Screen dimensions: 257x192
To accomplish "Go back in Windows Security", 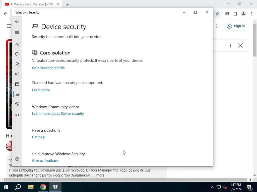I will [x=17, y=21].
